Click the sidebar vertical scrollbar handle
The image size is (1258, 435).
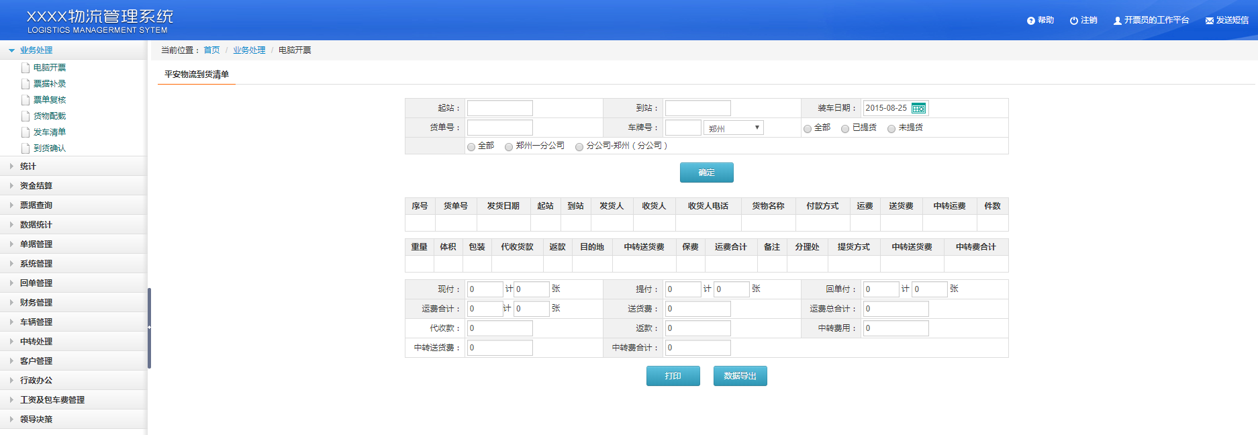(149, 328)
